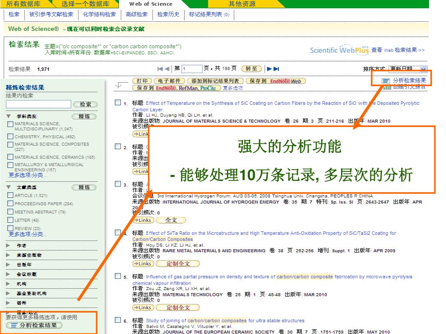The image size is (446, 334).
Task: Go to the next results page
Action: tap(269, 69)
